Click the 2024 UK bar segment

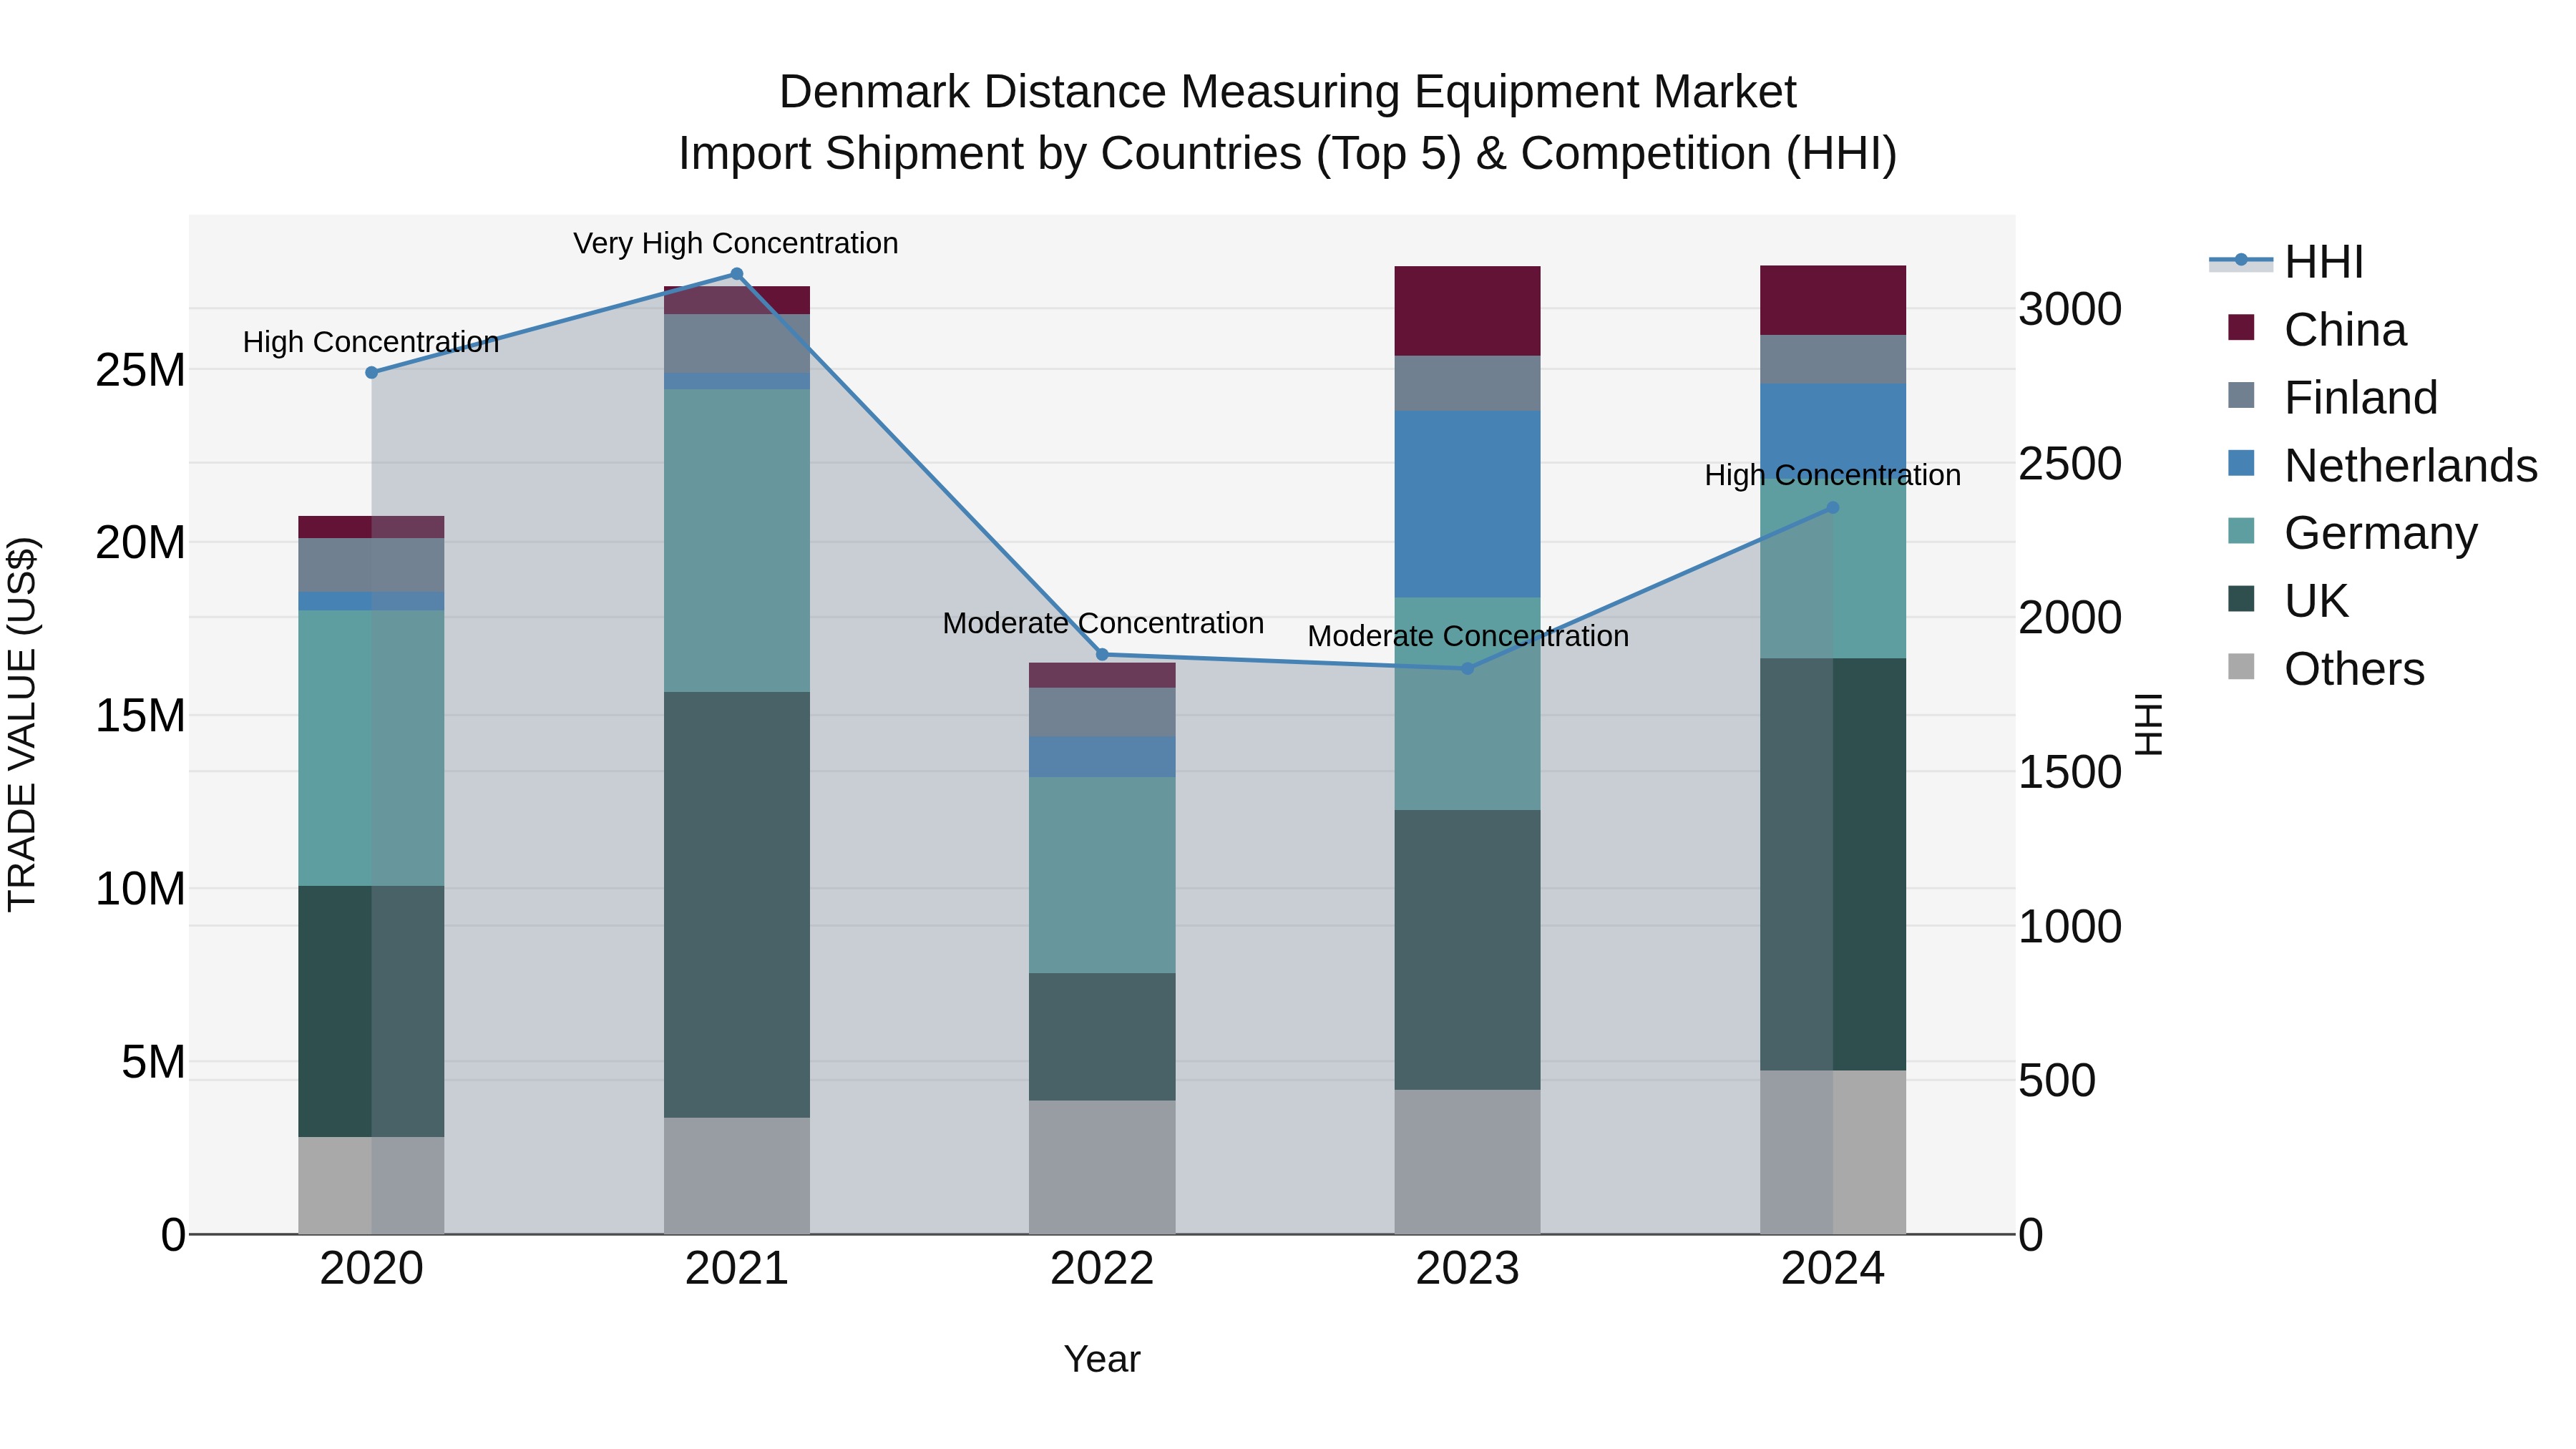coord(1832,864)
